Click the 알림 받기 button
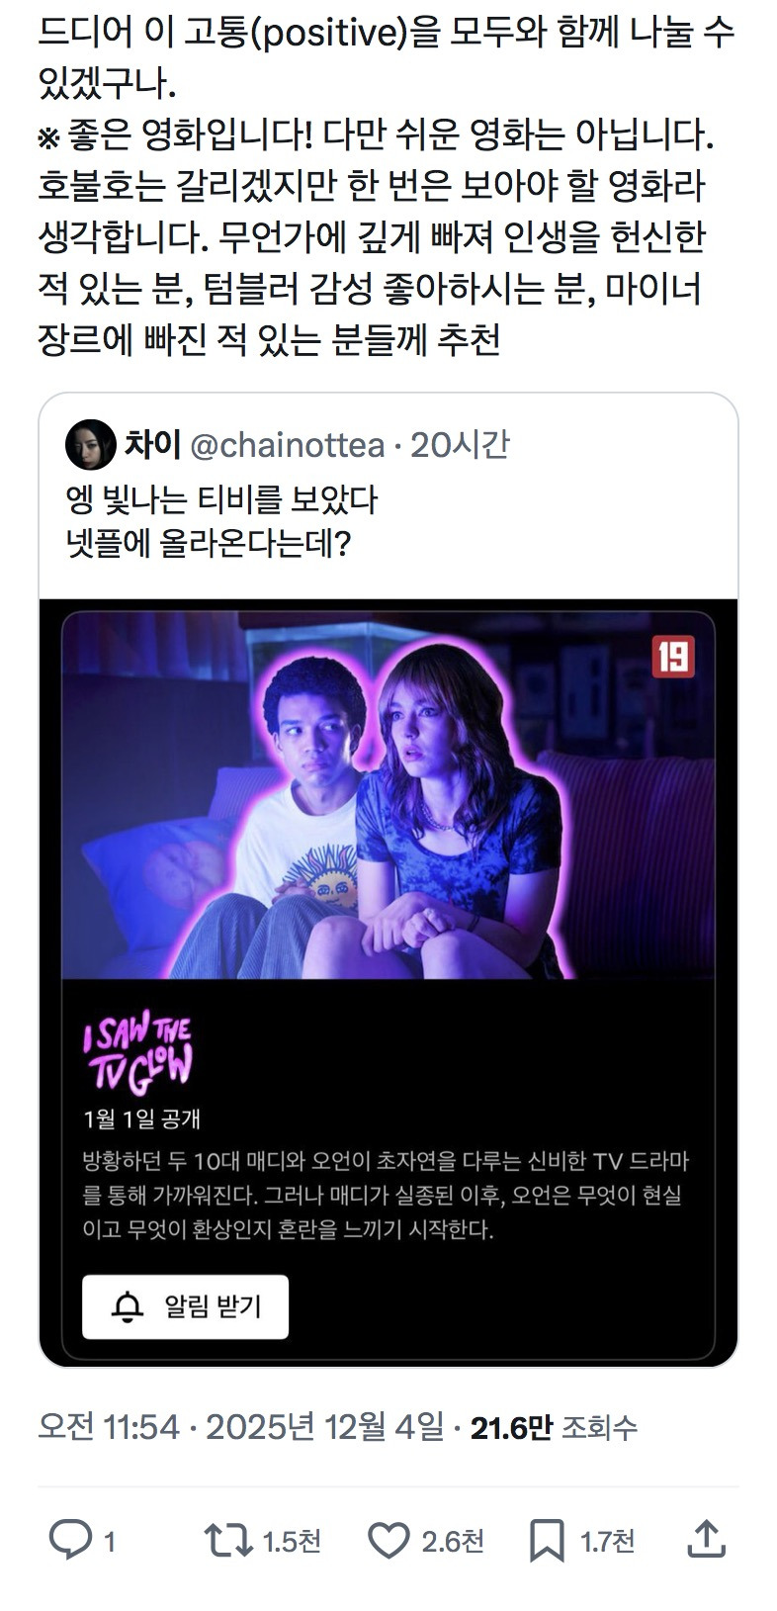This screenshot has width=777, height=1611. pyautogui.click(x=185, y=1306)
